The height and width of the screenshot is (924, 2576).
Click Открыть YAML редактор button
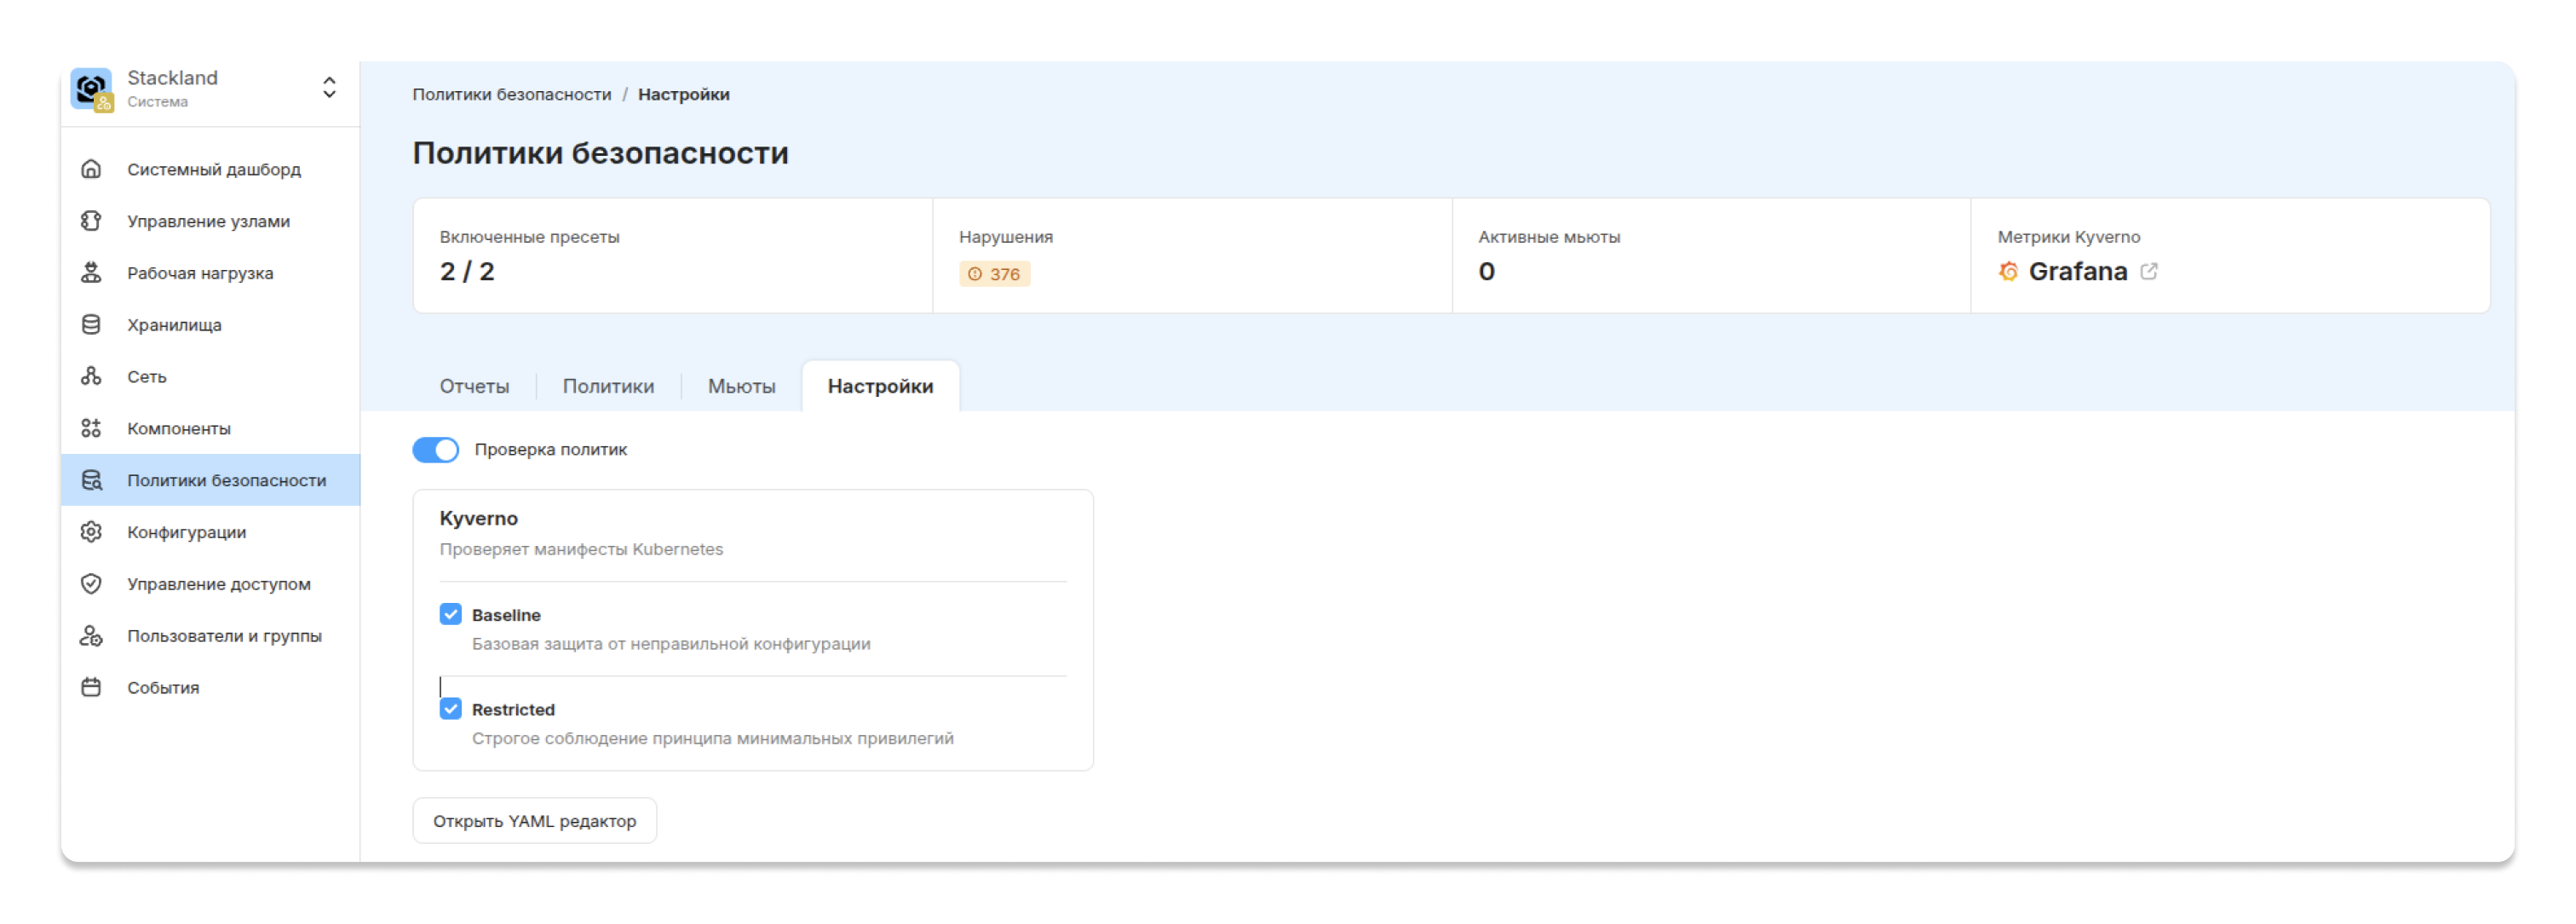point(535,822)
